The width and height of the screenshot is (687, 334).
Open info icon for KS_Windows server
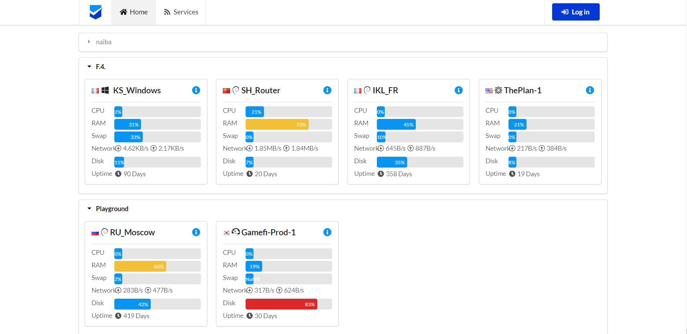click(x=196, y=90)
